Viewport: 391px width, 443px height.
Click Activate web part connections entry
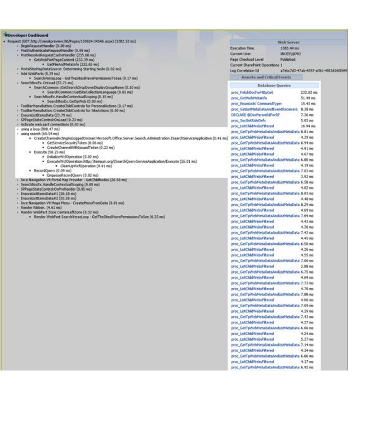tap(53, 124)
